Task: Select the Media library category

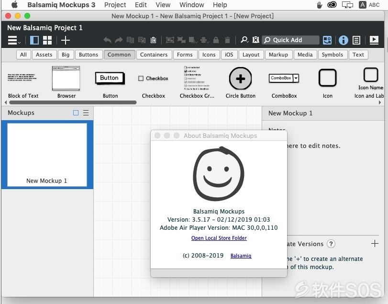Action: [x=305, y=55]
